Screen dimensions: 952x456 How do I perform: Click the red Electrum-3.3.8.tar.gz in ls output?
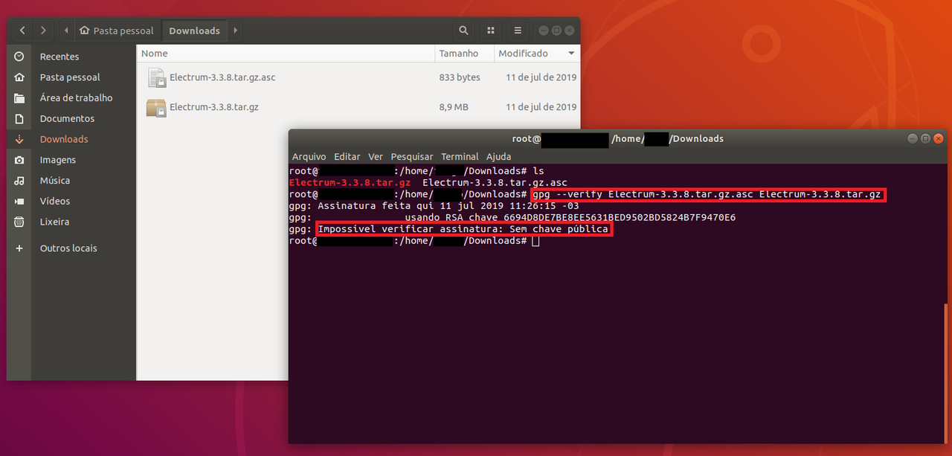point(350,182)
